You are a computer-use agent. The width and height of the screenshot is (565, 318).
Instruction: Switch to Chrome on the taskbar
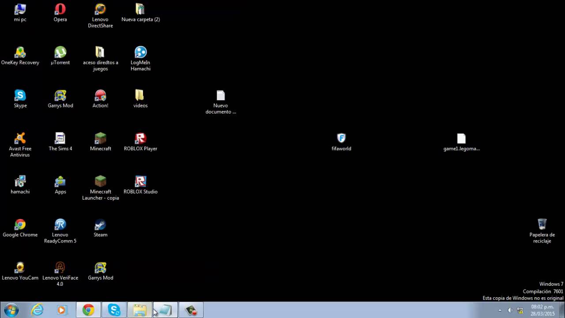pyautogui.click(x=88, y=310)
